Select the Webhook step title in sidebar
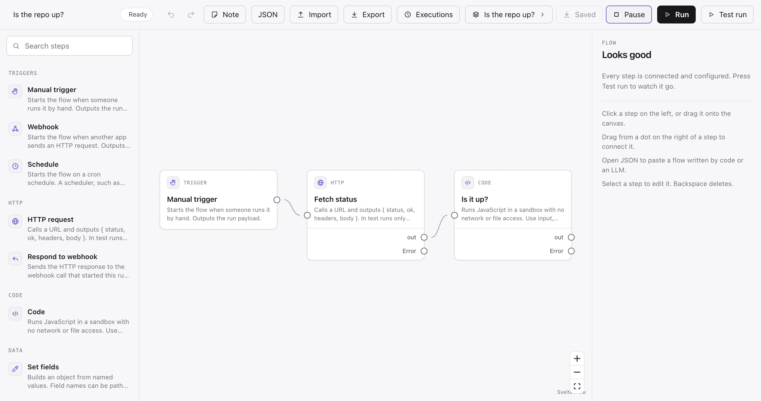 (x=43, y=127)
